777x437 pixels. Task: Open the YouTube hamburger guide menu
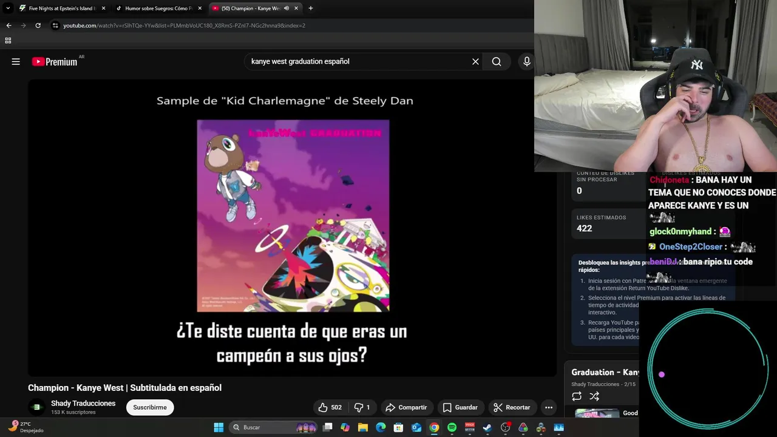[x=16, y=61]
